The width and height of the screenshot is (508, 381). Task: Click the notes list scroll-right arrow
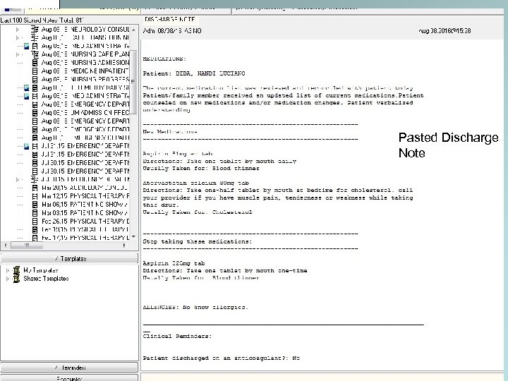(125, 246)
